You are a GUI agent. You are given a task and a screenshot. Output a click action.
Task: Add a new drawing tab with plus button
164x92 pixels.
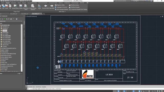click(44, 14)
